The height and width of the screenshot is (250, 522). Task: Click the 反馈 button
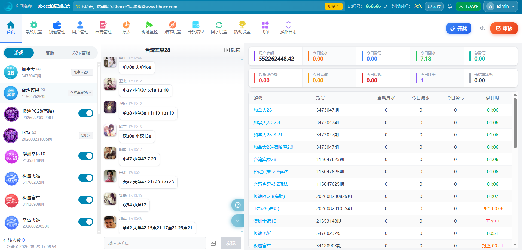tap(434, 6)
